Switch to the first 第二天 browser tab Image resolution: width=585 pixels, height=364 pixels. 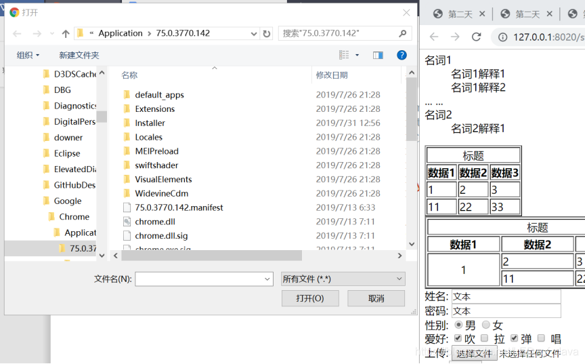(460, 14)
